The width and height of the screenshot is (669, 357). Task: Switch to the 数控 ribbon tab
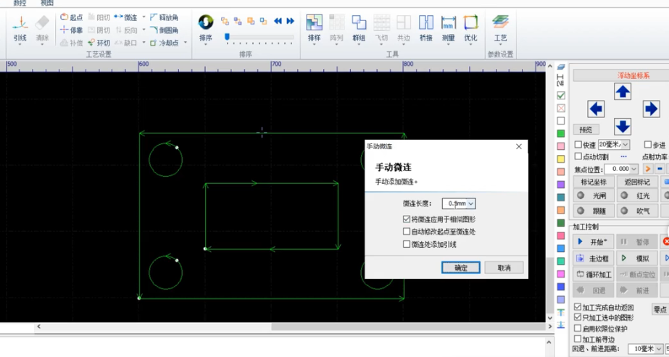click(x=20, y=4)
